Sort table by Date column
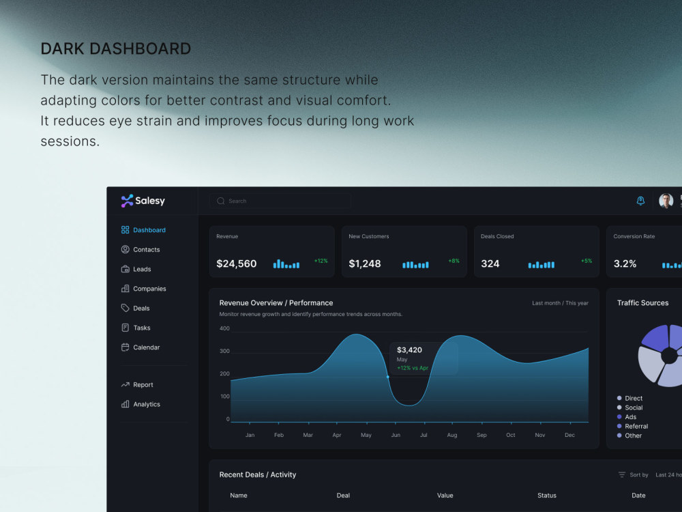The width and height of the screenshot is (682, 512). coord(638,496)
